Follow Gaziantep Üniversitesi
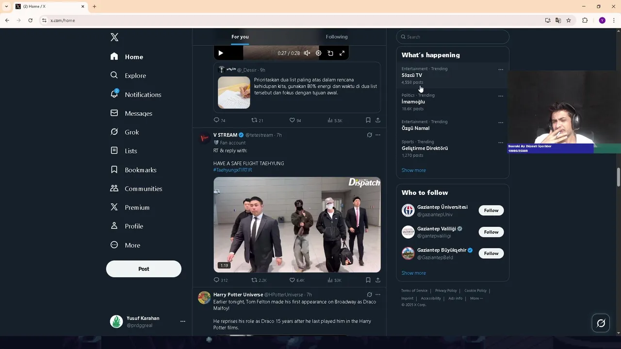 pos(491,210)
